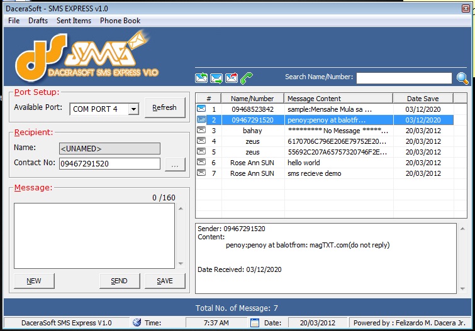Click the Refresh port button
The image size is (475, 331).
tap(165, 107)
